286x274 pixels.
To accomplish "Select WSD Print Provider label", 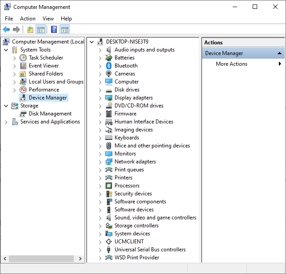I will tap(137, 258).
